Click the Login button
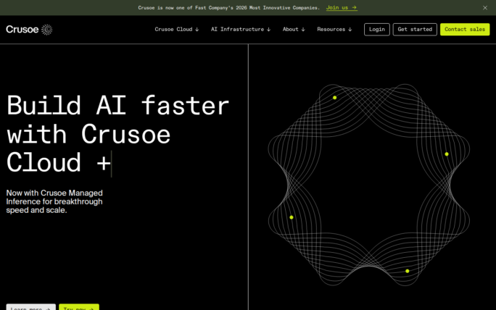Screen dimensions: 496x310 377,30
